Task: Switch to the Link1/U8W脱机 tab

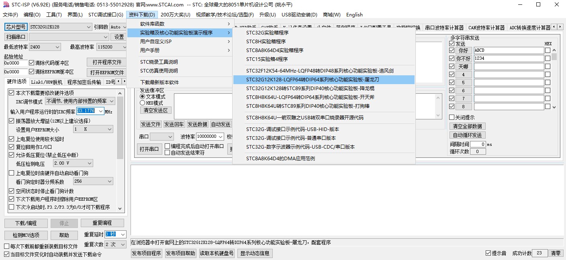Action: pyautogui.click(x=47, y=82)
